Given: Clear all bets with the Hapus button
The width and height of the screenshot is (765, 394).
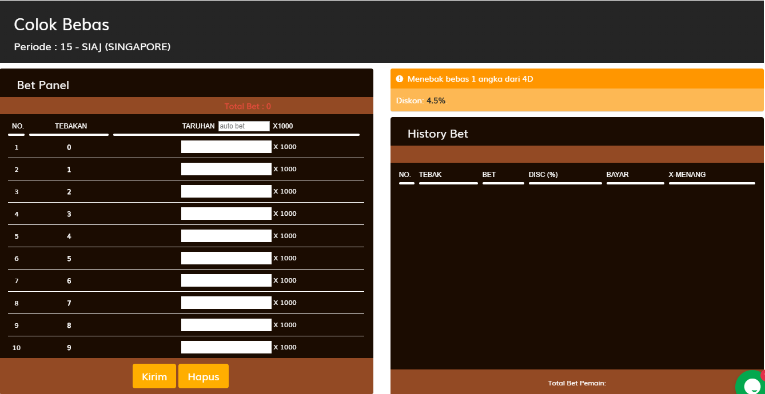Looking at the screenshot, I should point(204,376).
